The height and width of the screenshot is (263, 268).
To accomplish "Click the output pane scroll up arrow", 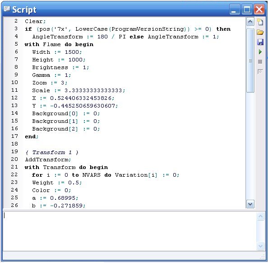I will tap(260, 216).
